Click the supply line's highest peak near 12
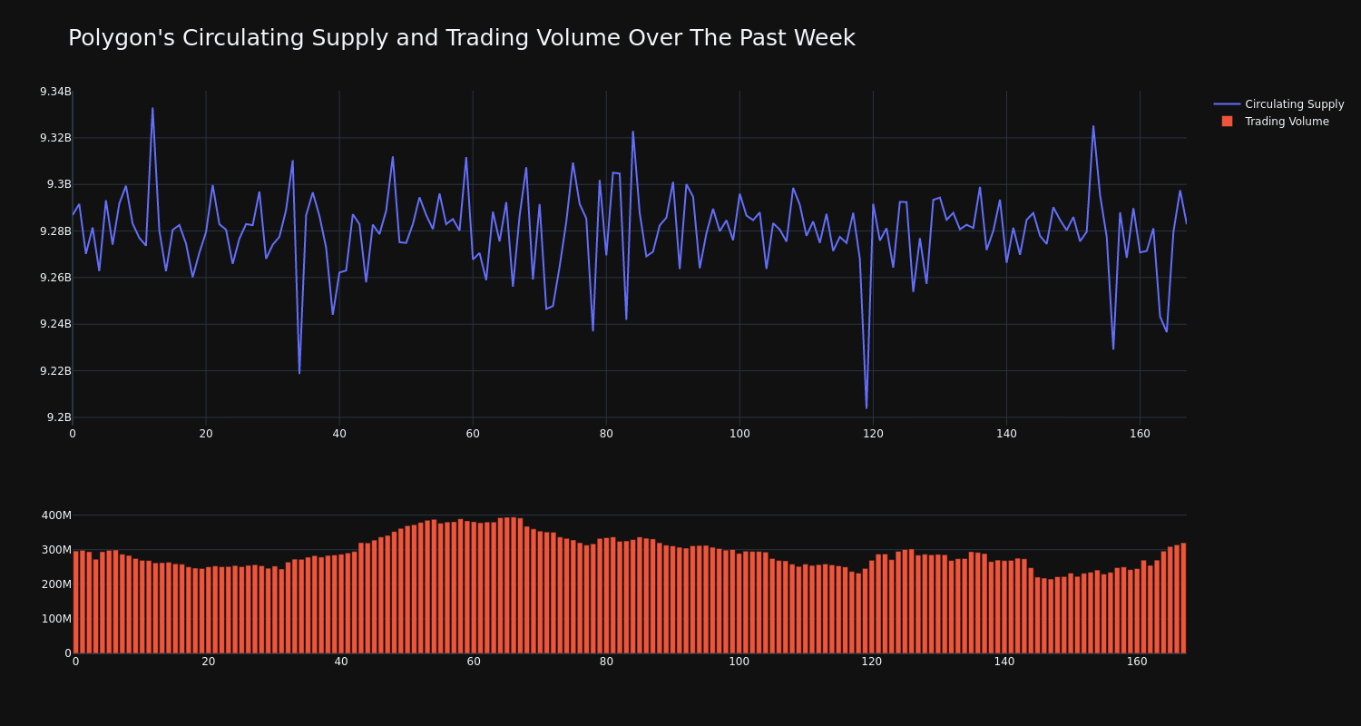Screen dimensions: 1361x726 tap(152, 109)
